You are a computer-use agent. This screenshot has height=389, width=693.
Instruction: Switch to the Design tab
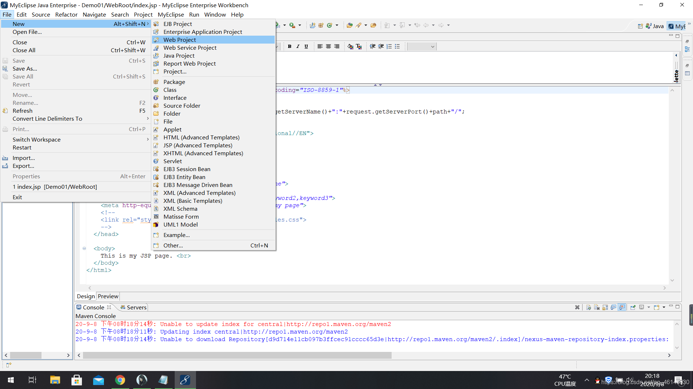86,296
